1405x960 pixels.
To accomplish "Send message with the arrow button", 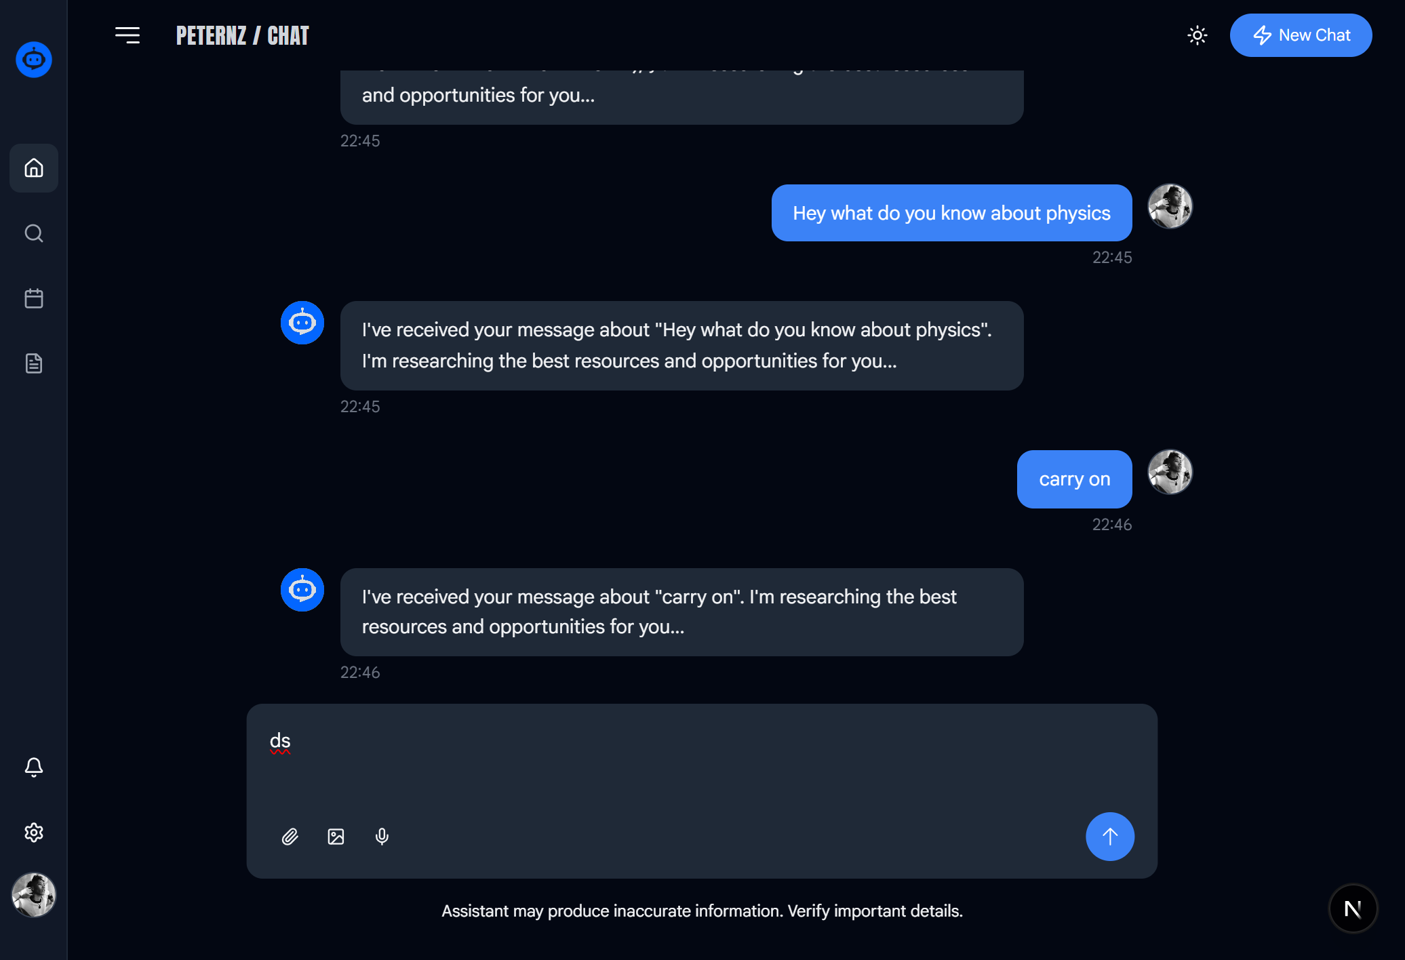I will tap(1109, 837).
